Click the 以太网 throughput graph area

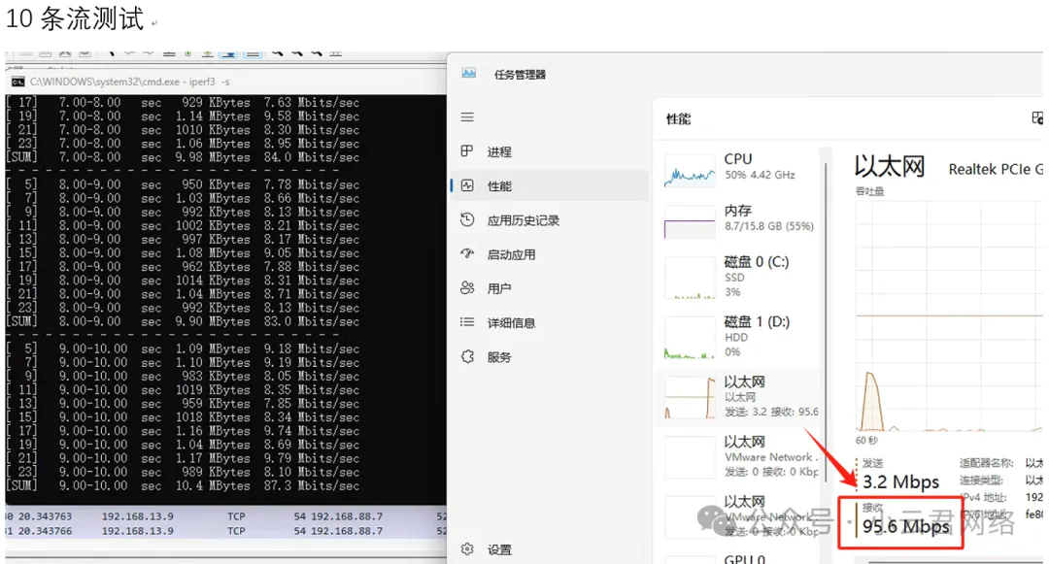click(947, 311)
